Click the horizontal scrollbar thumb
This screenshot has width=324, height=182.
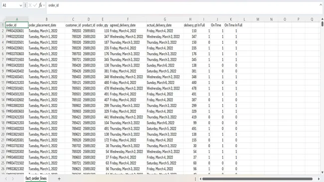pos(257,179)
